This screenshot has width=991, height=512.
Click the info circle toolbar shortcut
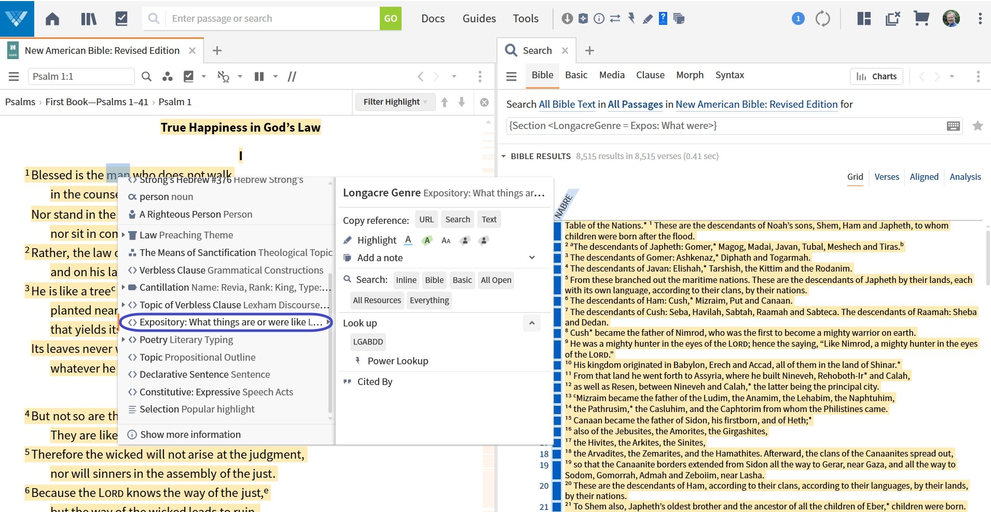pyautogui.click(x=599, y=19)
